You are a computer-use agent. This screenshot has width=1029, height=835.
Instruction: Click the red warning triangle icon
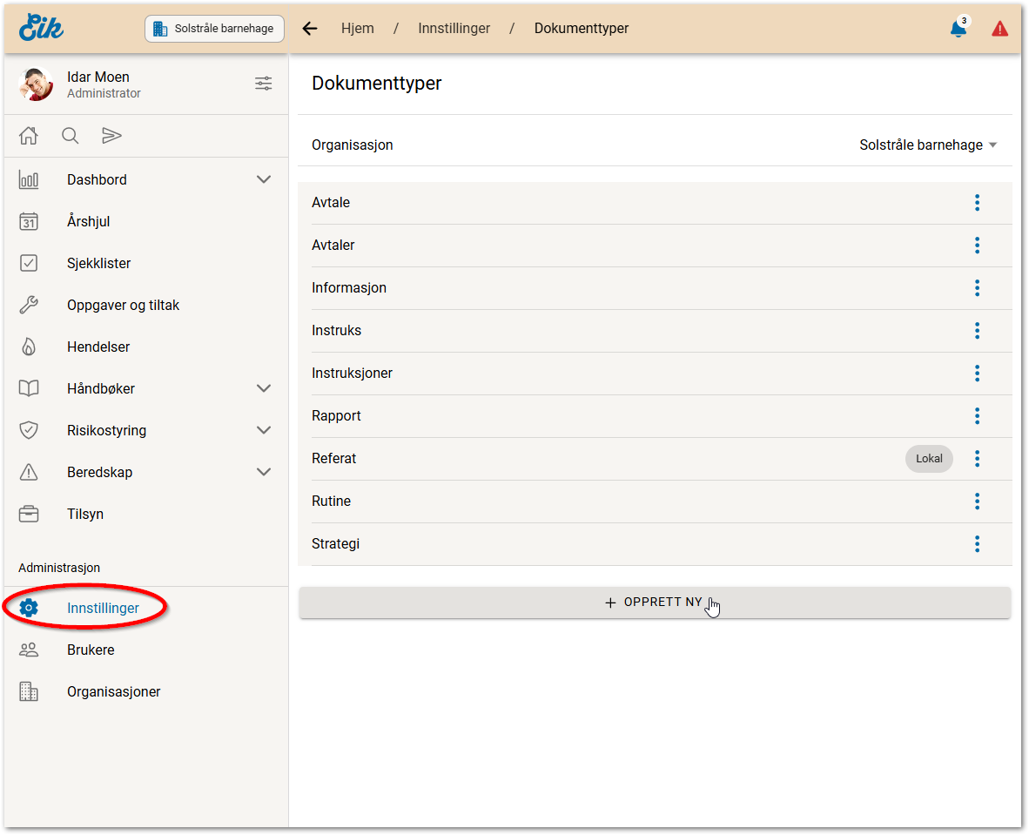pos(999,29)
